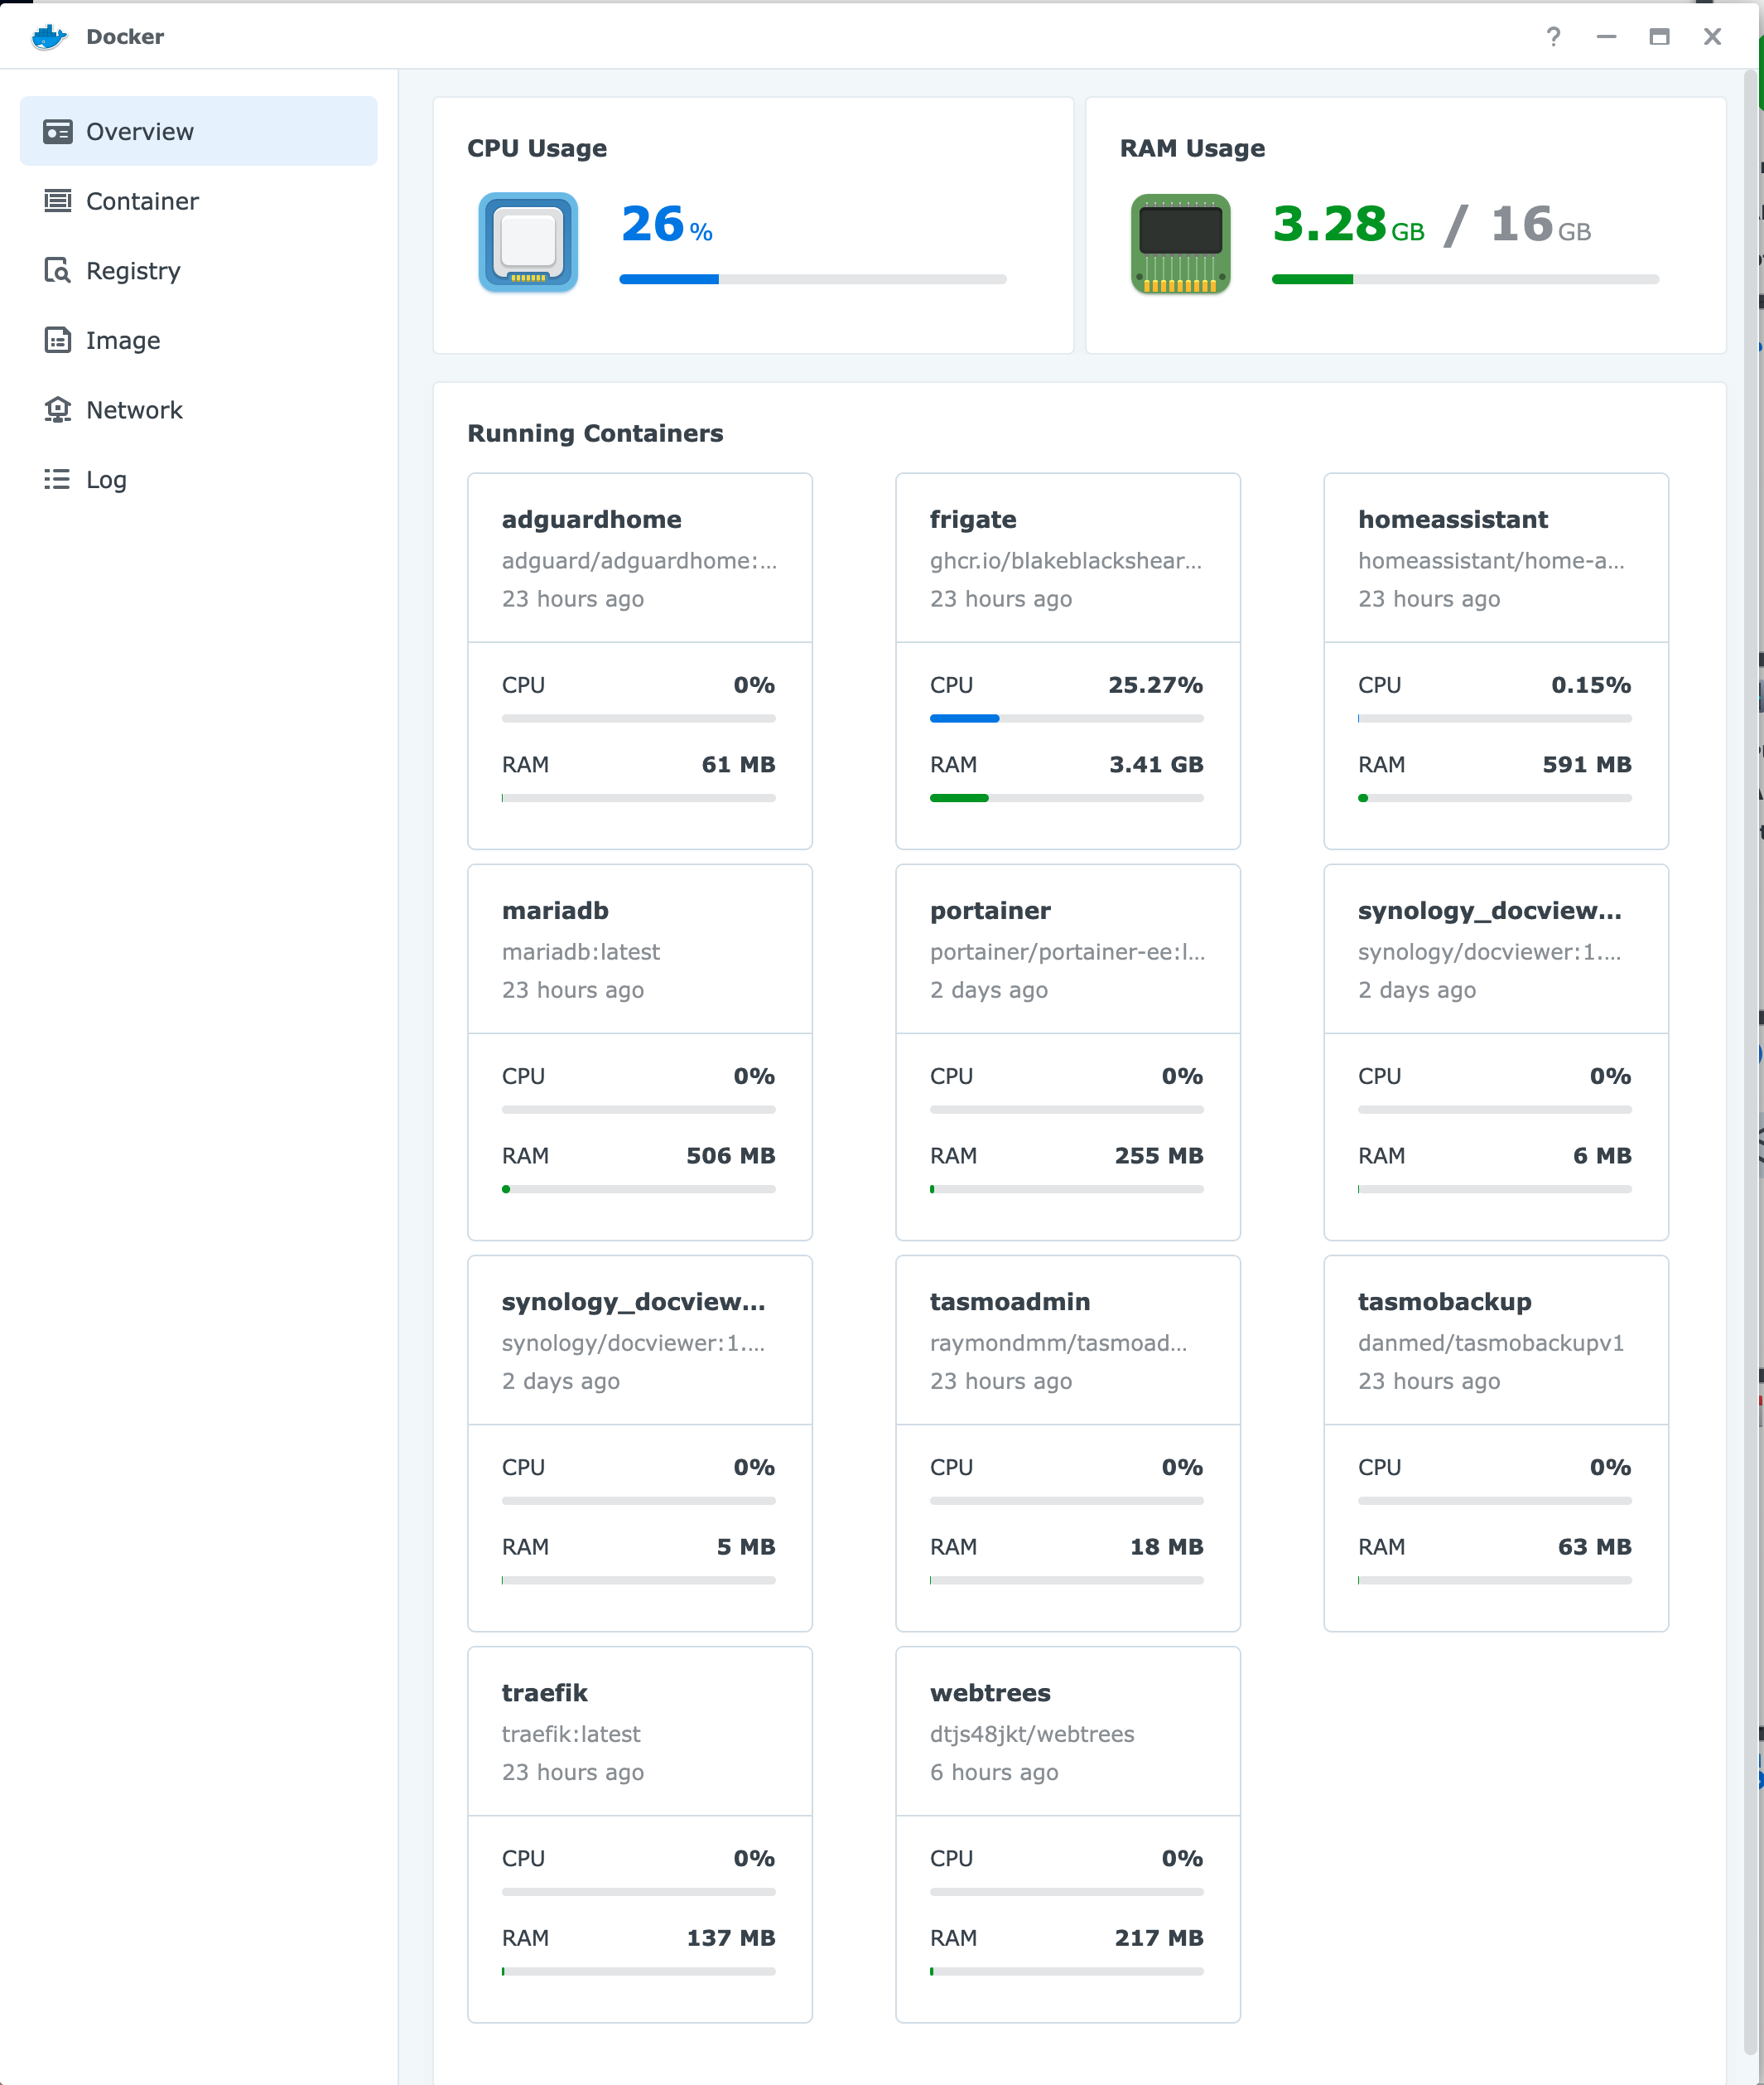Click the 255 MB portainer RAM value
This screenshot has width=1764, height=2085.
click(1159, 1155)
